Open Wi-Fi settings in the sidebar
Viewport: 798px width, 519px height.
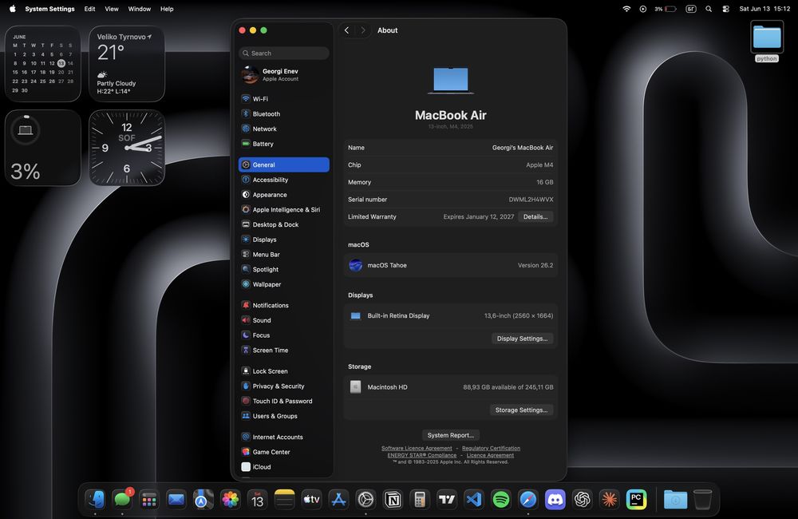click(283, 99)
